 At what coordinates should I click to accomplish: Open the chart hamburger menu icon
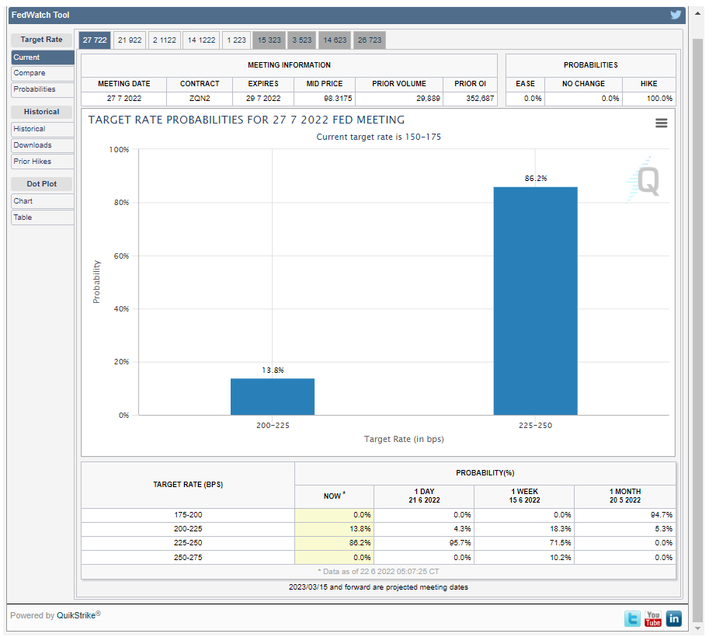click(x=661, y=123)
